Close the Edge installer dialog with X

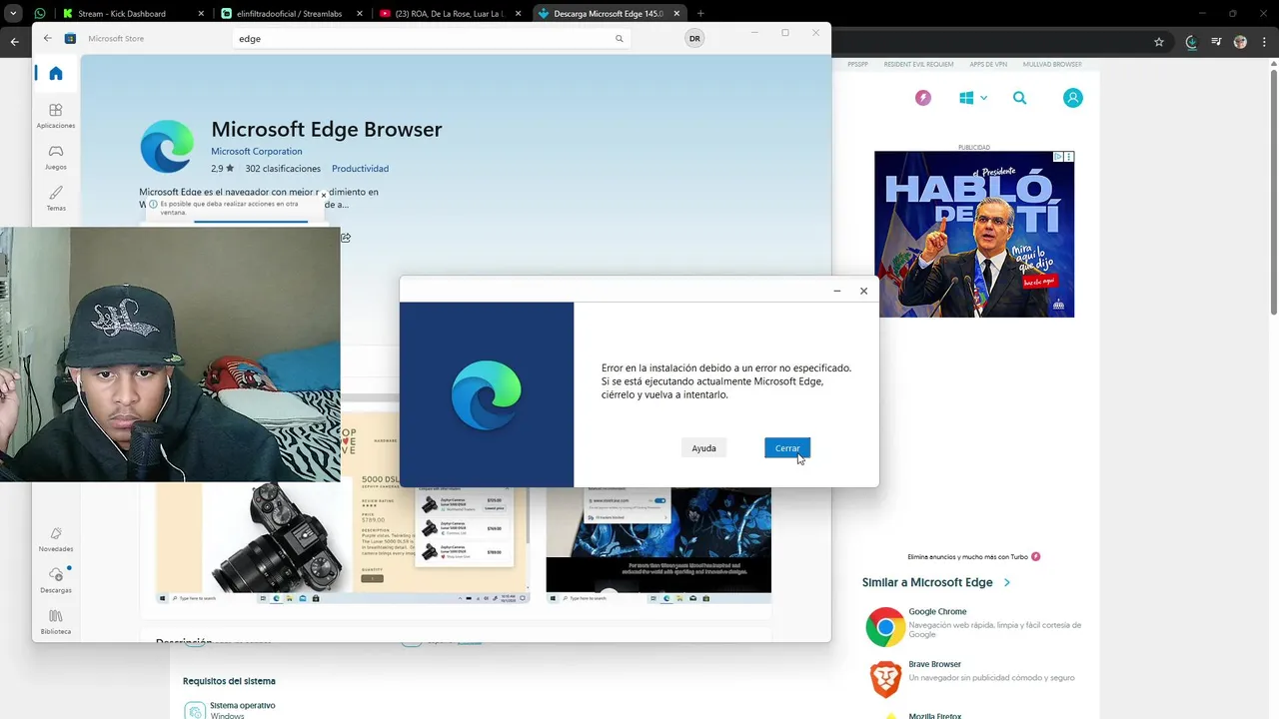[x=863, y=291]
